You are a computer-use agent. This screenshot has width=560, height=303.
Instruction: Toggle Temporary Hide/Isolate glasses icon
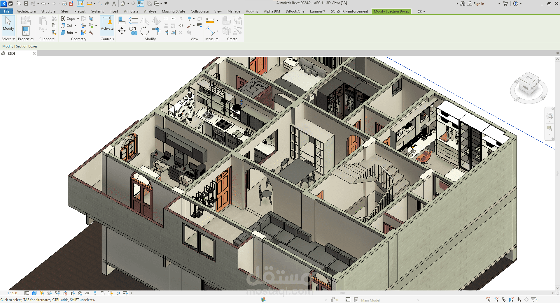(x=87, y=293)
